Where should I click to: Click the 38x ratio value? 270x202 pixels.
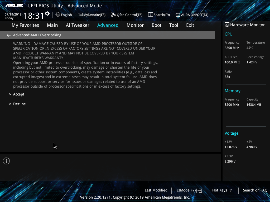pos(227,77)
